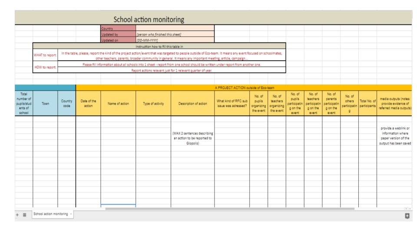This screenshot has width=417, height=234.
Task: Select the What kind of RFC sub issue header
Action: click(x=232, y=103)
